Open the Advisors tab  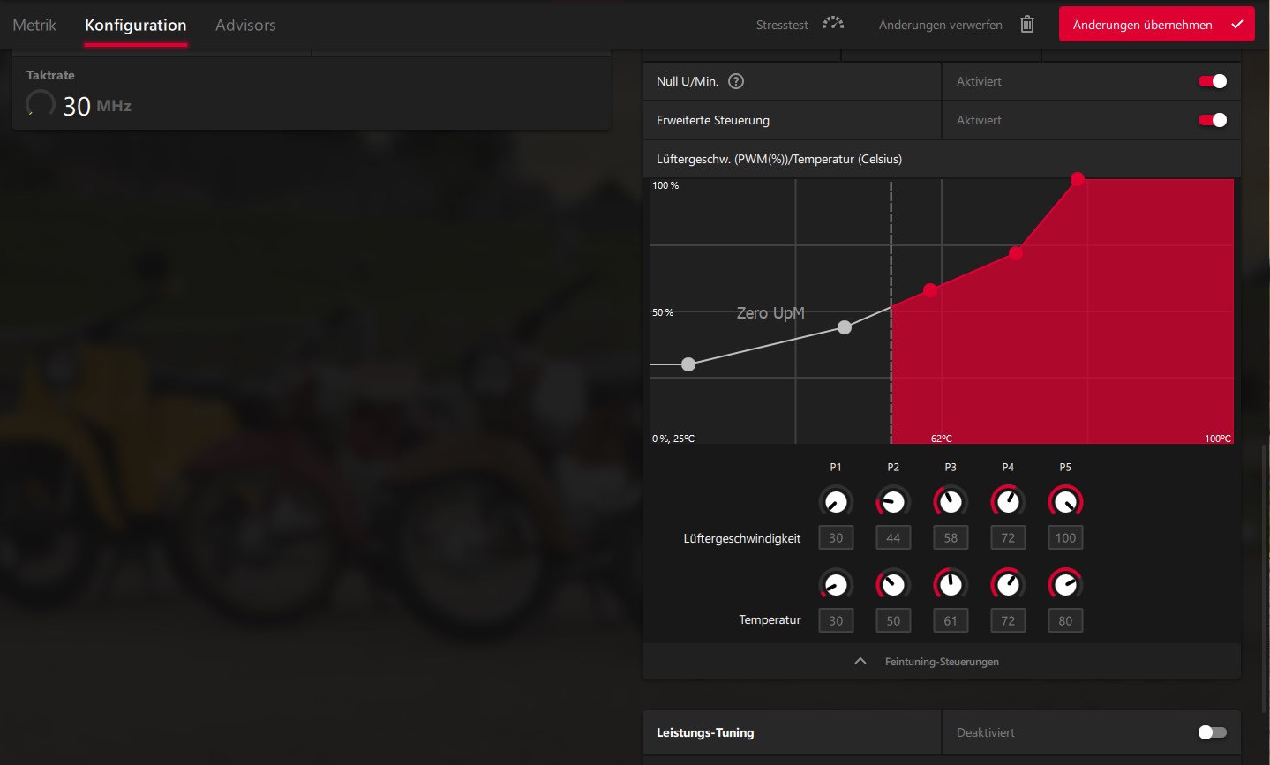point(245,25)
